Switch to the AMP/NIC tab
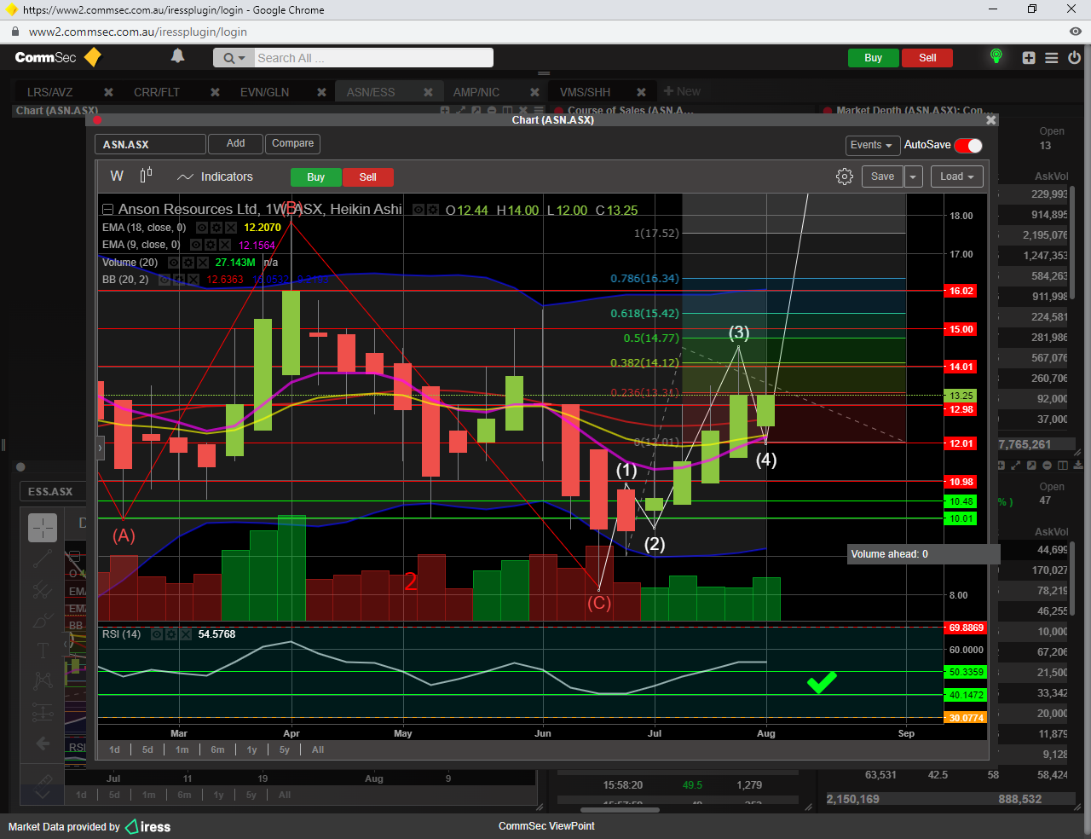The height and width of the screenshot is (839, 1091). (476, 92)
